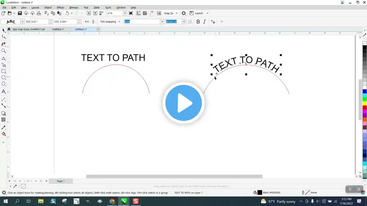The height and width of the screenshot is (206, 367).
Task: Open the zoom level dropdown
Action: (x=125, y=13)
